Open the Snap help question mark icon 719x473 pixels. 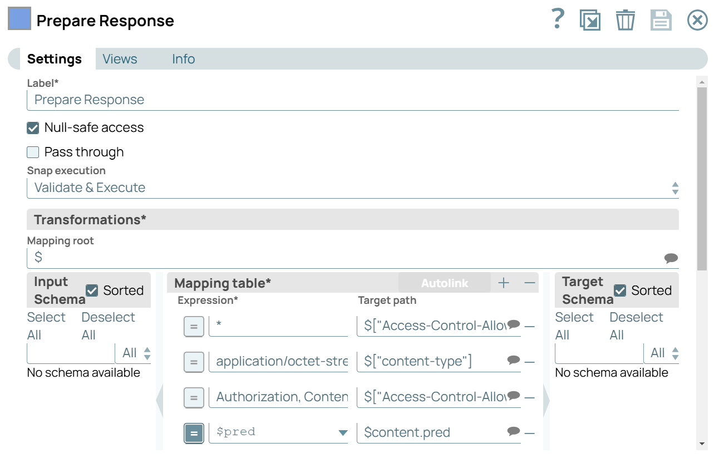pyautogui.click(x=557, y=19)
